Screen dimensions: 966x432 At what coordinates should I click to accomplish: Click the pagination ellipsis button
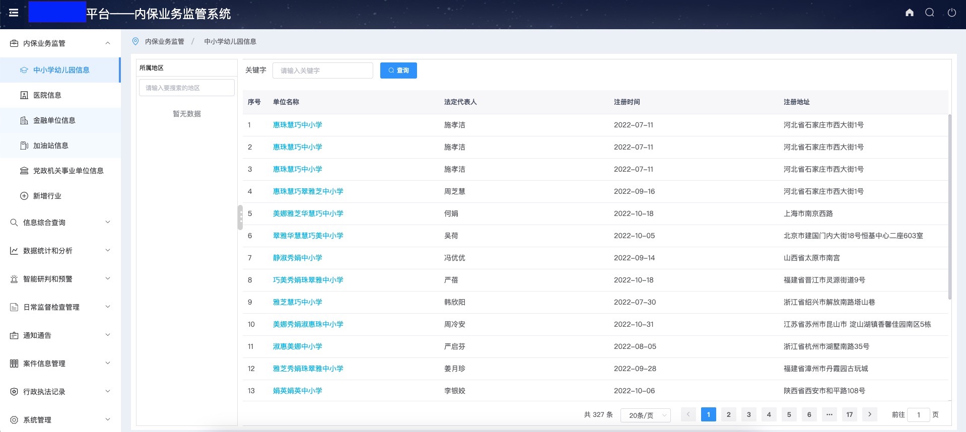[x=830, y=414]
